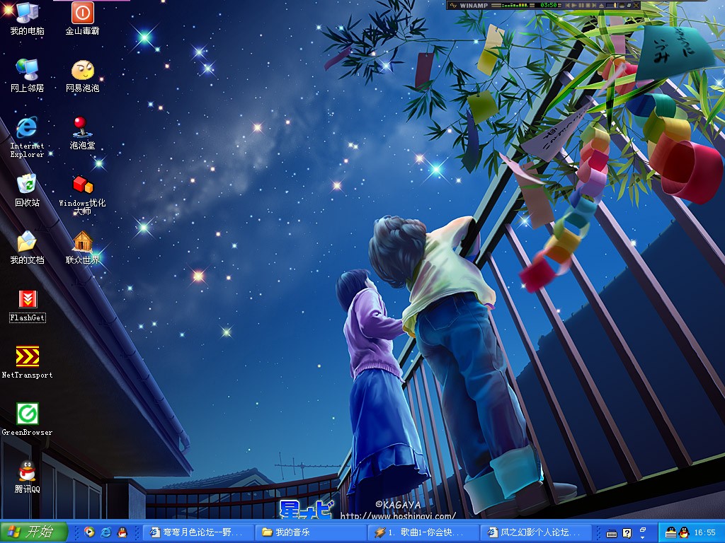Open the language bar keyboard icon
Viewport: 725px width, 543px height.
612,533
